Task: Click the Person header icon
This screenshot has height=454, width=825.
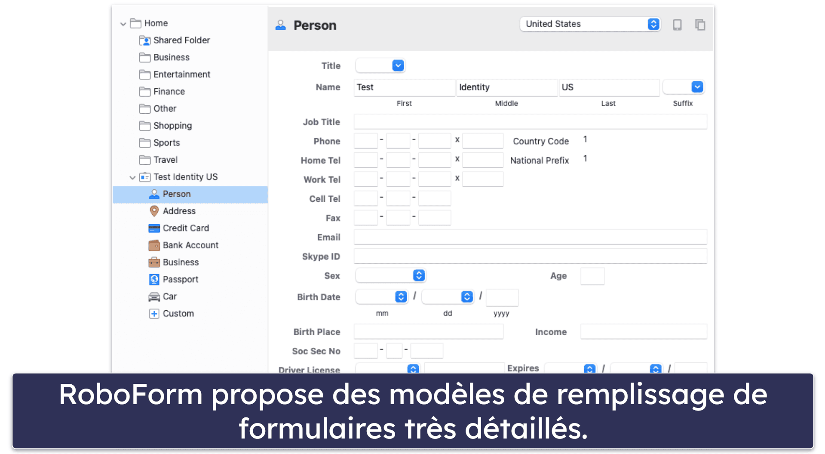Action: pos(281,25)
